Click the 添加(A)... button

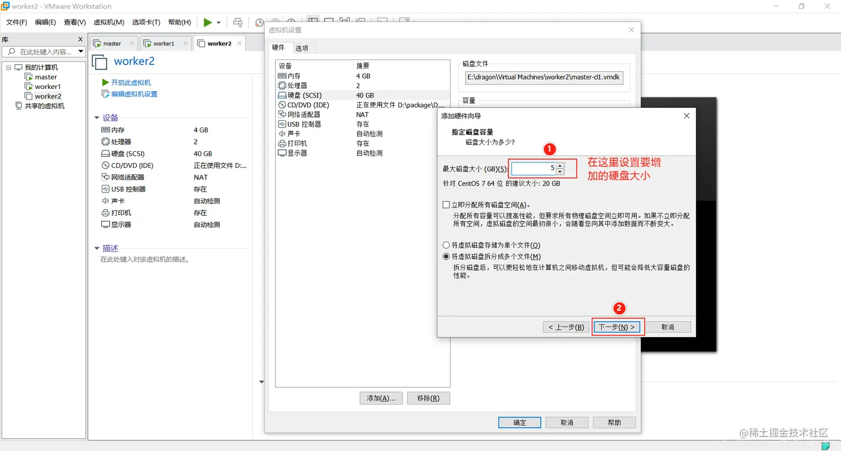pos(381,398)
